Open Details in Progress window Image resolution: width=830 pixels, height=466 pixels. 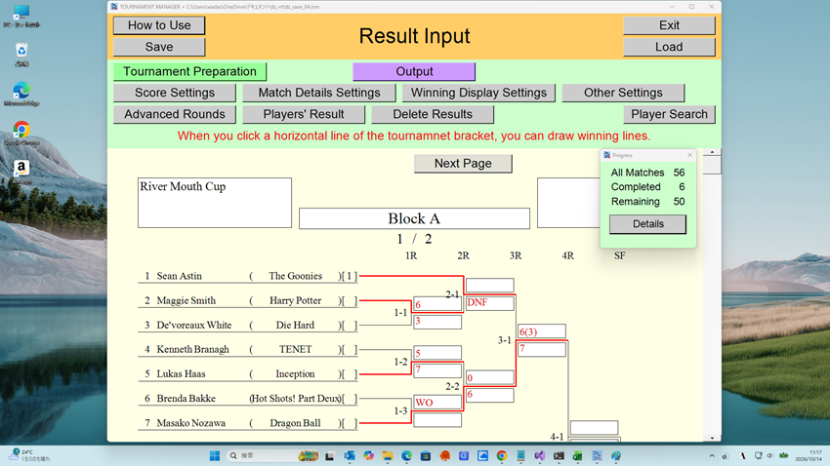point(648,224)
